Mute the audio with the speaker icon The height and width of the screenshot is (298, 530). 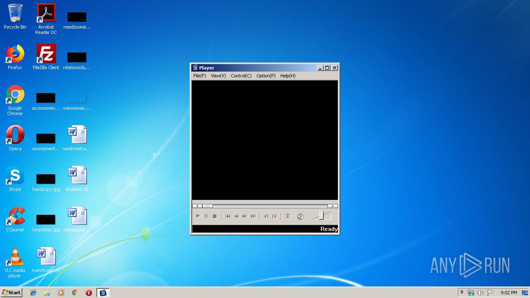[x=301, y=216]
